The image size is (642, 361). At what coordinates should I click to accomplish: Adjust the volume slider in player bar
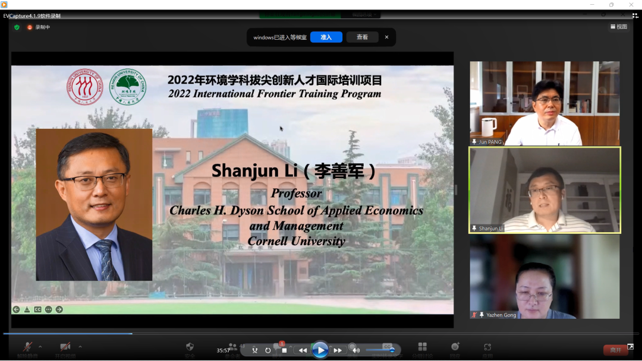coord(380,350)
